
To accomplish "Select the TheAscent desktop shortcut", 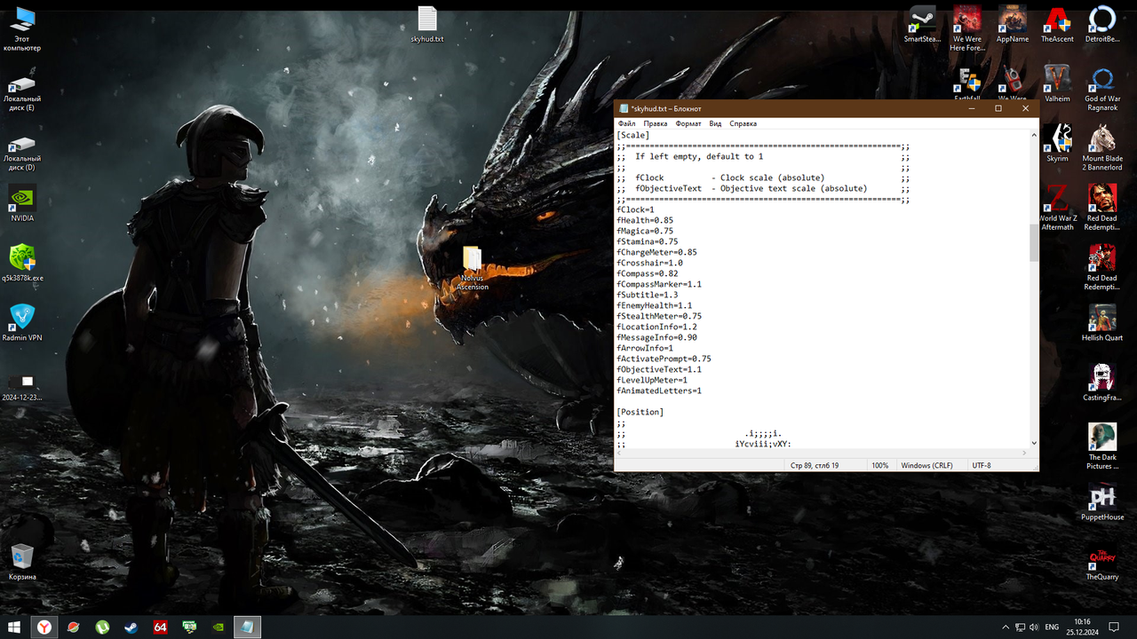I will (x=1057, y=24).
